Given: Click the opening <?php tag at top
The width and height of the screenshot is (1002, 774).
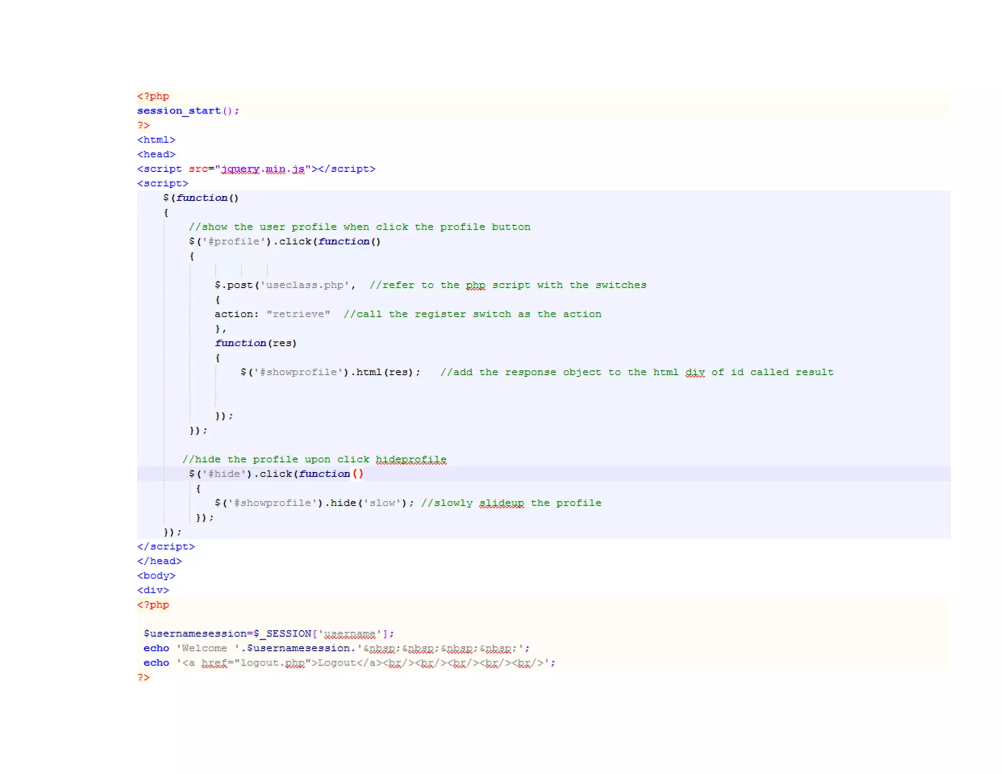Looking at the screenshot, I should [153, 96].
